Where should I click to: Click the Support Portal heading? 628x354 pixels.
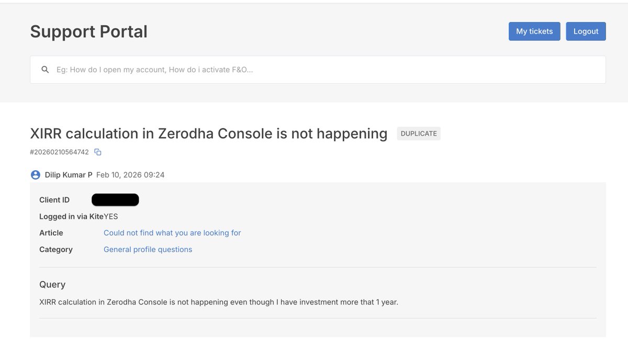pyautogui.click(x=88, y=31)
